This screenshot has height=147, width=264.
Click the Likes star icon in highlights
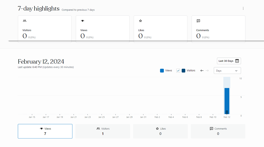(x=140, y=21)
